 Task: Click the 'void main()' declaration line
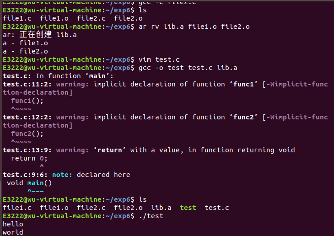pyautogui.click(x=29, y=183)
